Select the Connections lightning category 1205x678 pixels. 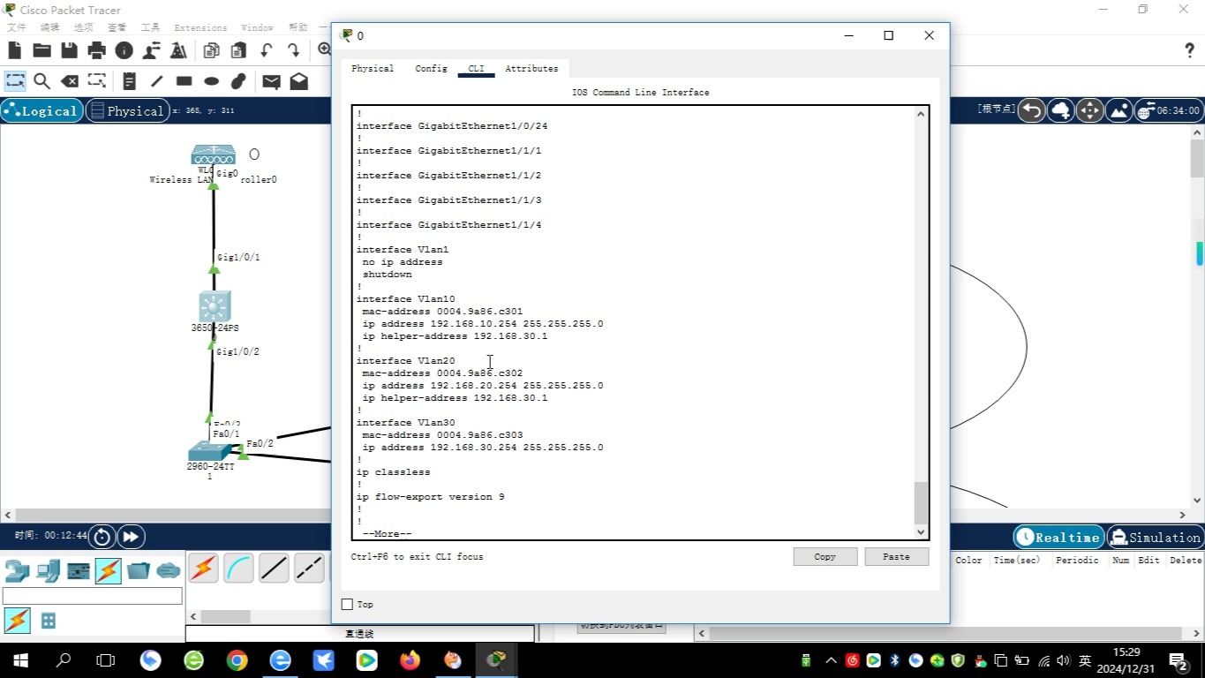coord(109,571)
